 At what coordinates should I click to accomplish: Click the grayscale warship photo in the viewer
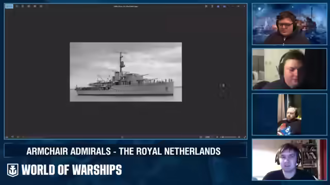point(126,72)
